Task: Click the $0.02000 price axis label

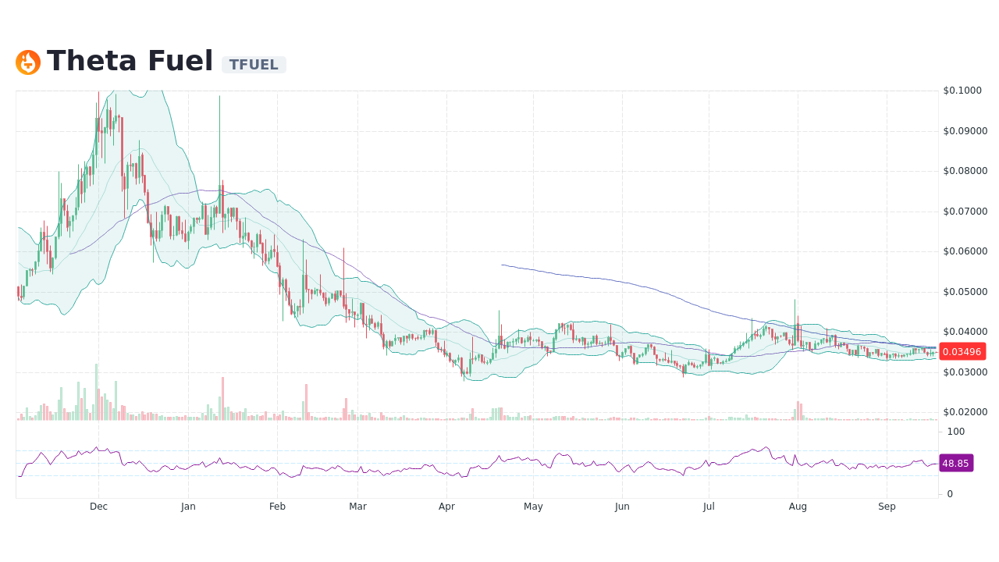Action: [965, 412]
